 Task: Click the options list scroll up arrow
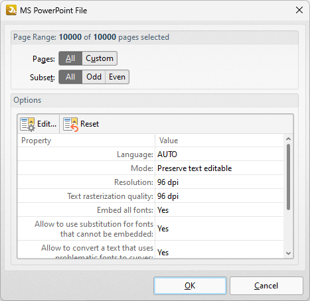[x=288, y=139]
